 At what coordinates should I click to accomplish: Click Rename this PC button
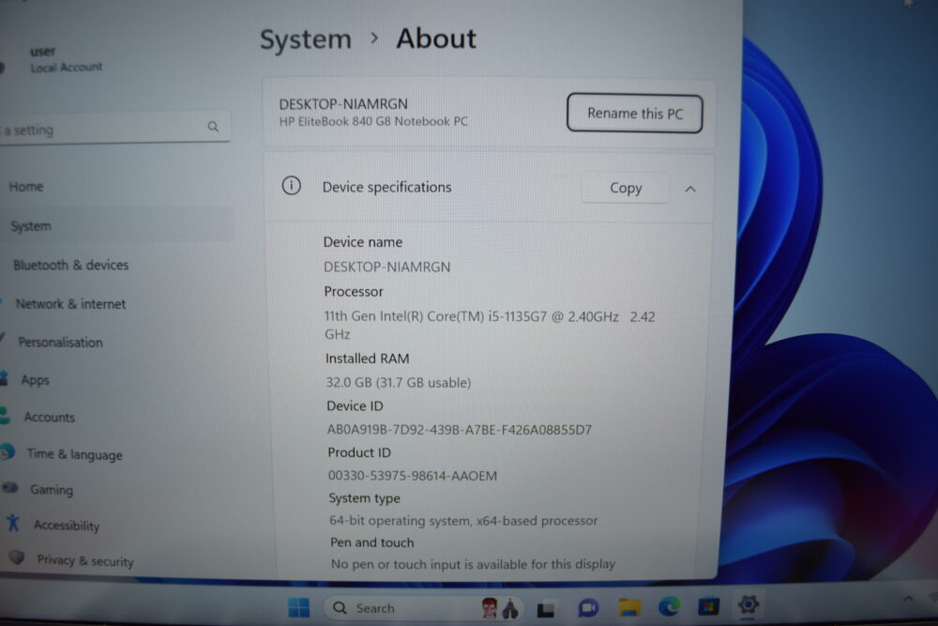(x=635, y=114)
